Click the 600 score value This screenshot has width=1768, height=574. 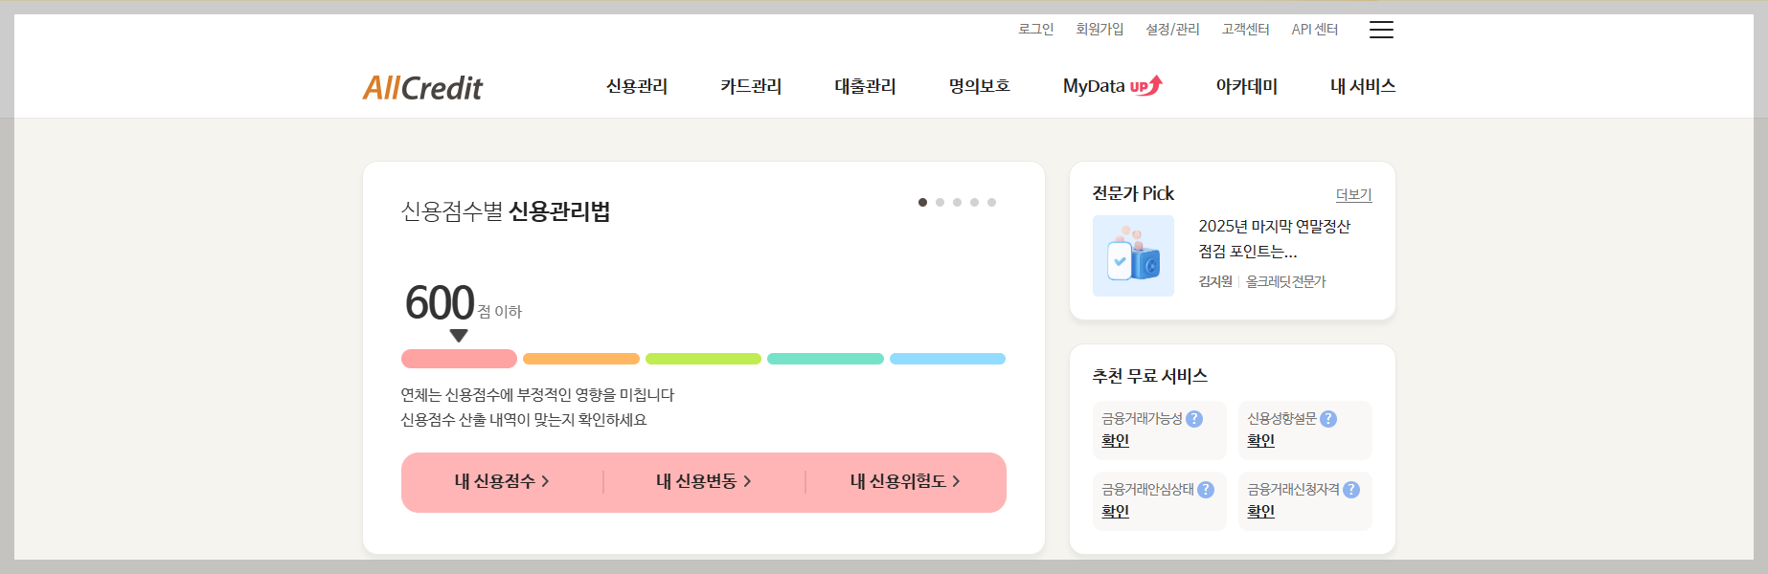440,302
